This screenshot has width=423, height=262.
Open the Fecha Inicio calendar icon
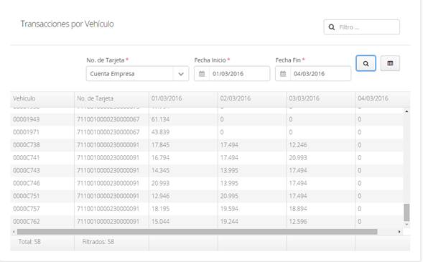point(202,74)
